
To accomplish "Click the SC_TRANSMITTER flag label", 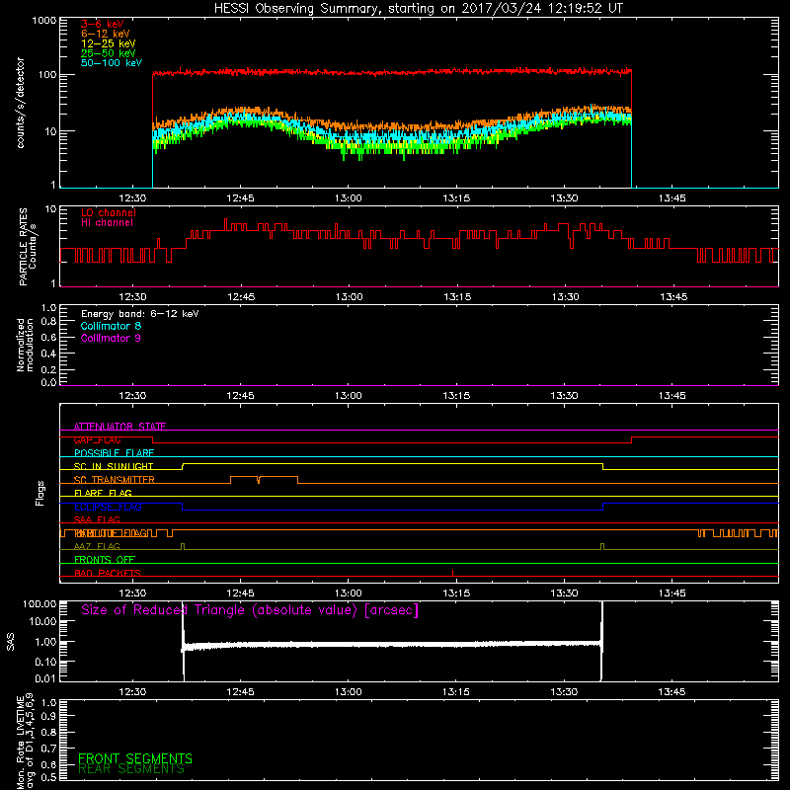I will [x=115, y=480].
